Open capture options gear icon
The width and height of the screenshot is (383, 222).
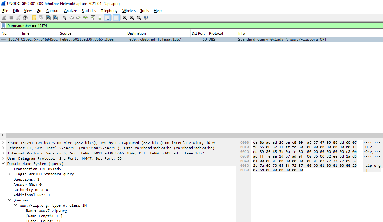(25, 18)
